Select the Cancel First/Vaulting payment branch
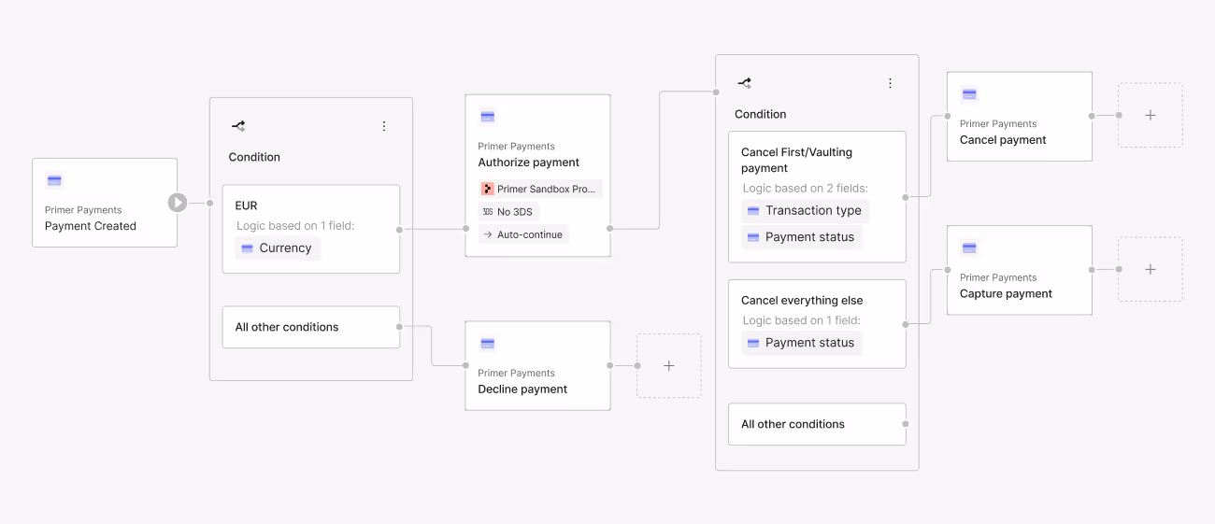 coord(817,197)
